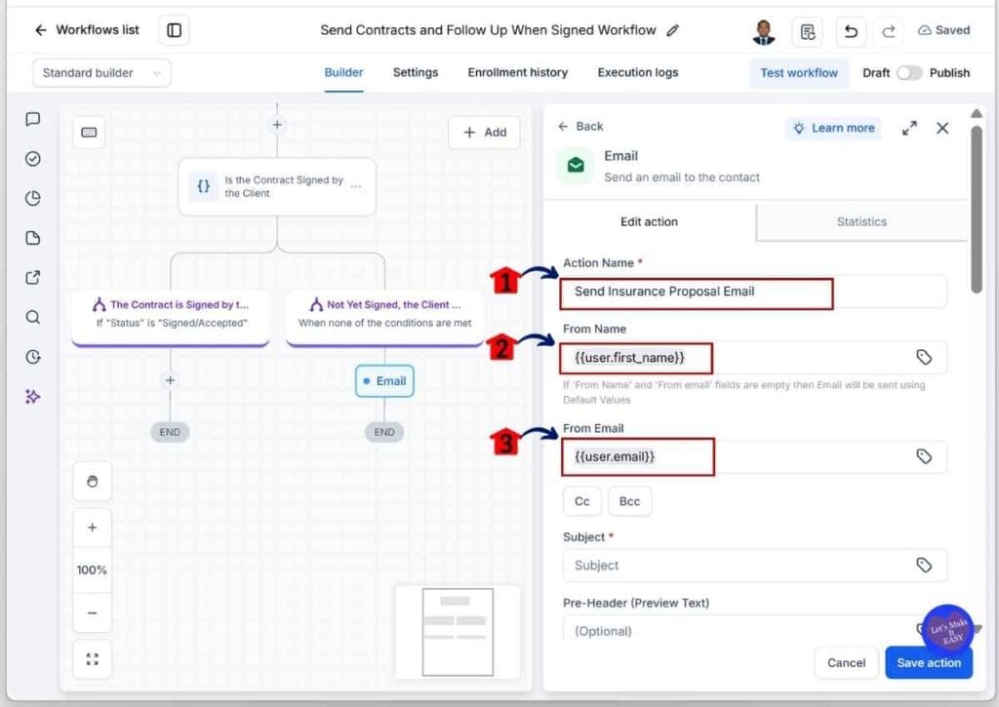999x707 pixels.
Task: Open the sticky note sidebar icon
Action: [32, 238]
